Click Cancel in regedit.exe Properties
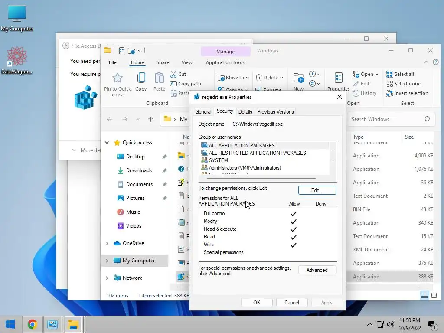Screen dimensions: 444x333 pyautogui.click(x=291, y=302)
